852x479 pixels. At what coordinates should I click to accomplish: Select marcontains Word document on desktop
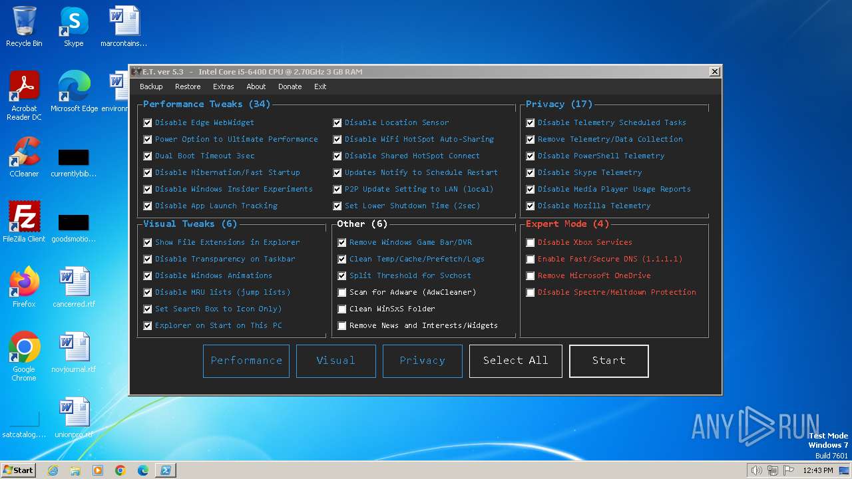(x=124, y=27)
